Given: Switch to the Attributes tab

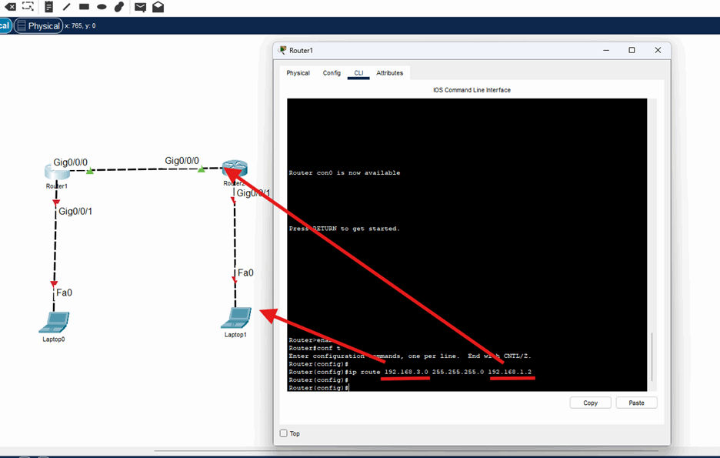Looking at the screenshot, I should pos(389,73).
